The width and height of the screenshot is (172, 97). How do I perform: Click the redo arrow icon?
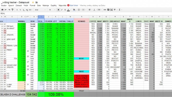[x=9, y=10]
